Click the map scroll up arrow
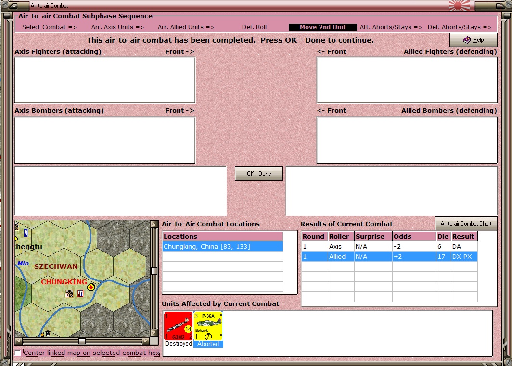512x366 pixels. point(154,224)
